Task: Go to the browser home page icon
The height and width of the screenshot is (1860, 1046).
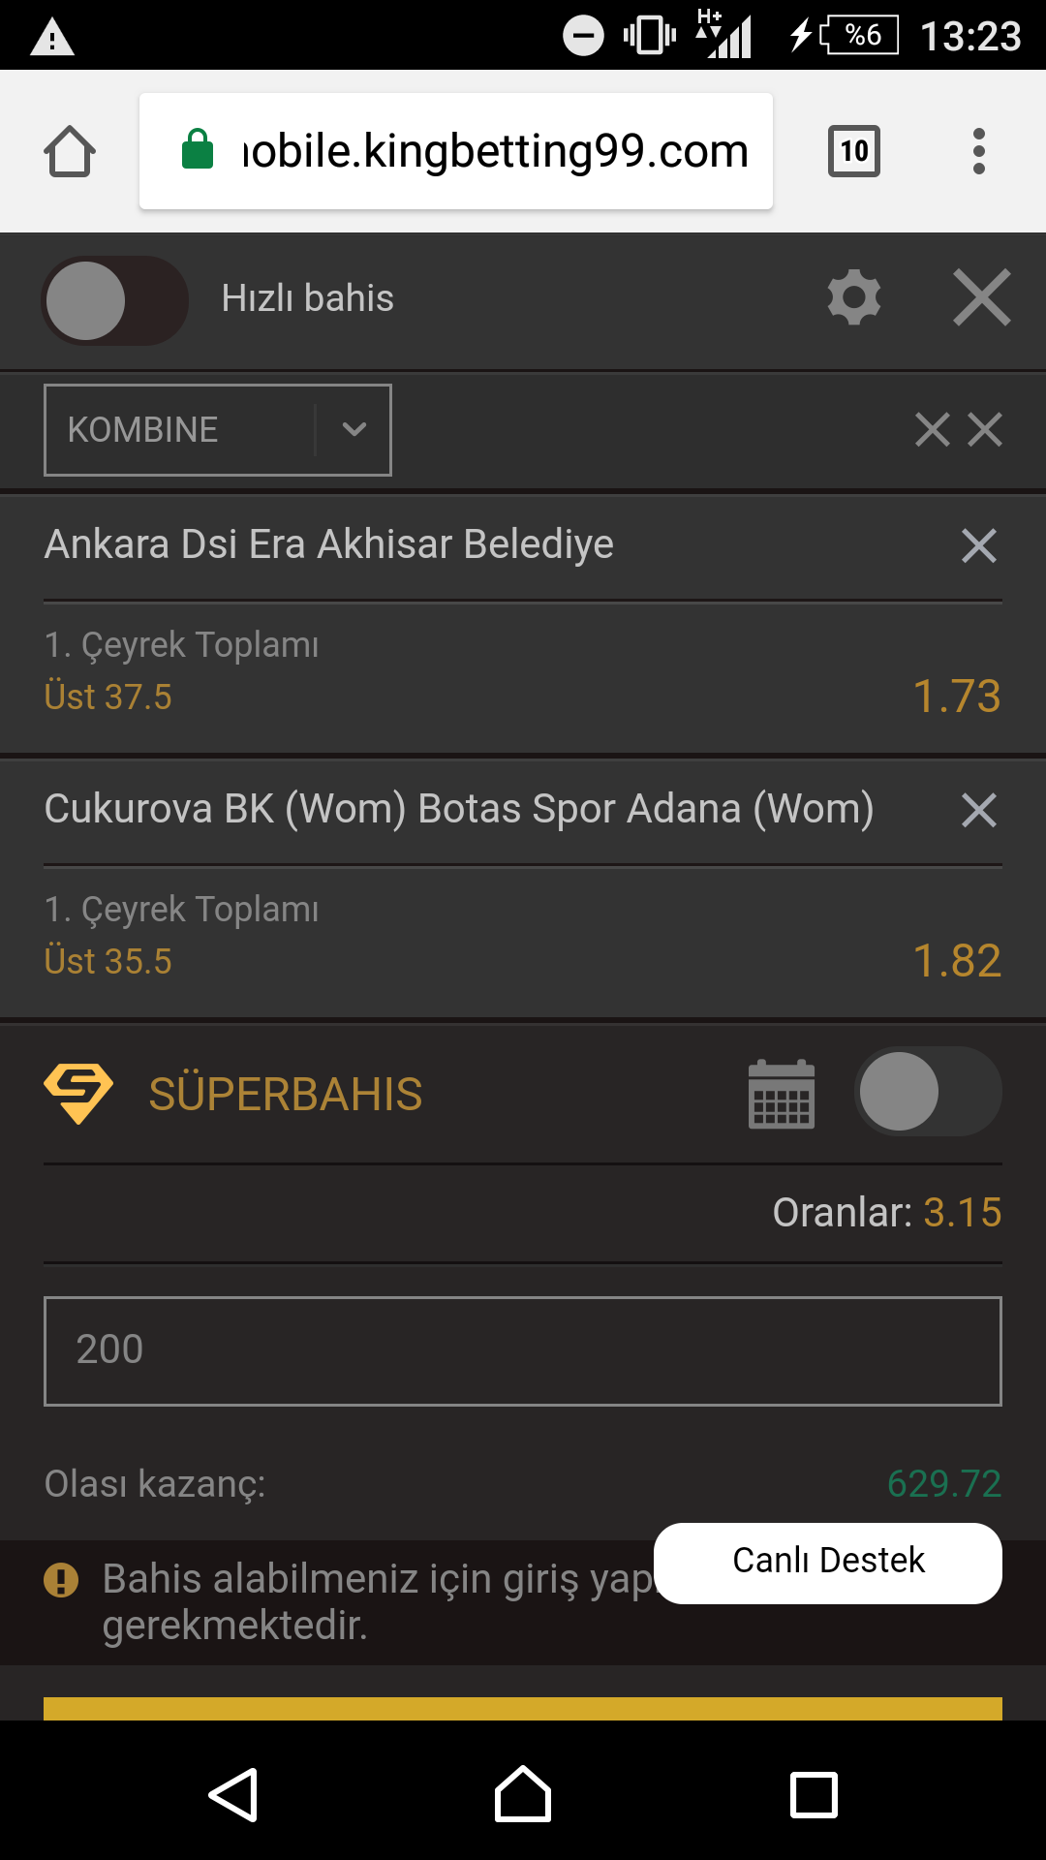Action: tap(70, 152)
